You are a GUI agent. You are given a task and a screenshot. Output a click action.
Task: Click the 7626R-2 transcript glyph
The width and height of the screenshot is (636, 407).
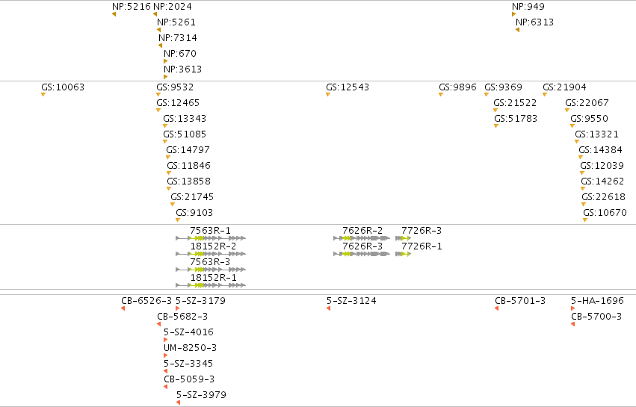[x=362, y=238]
